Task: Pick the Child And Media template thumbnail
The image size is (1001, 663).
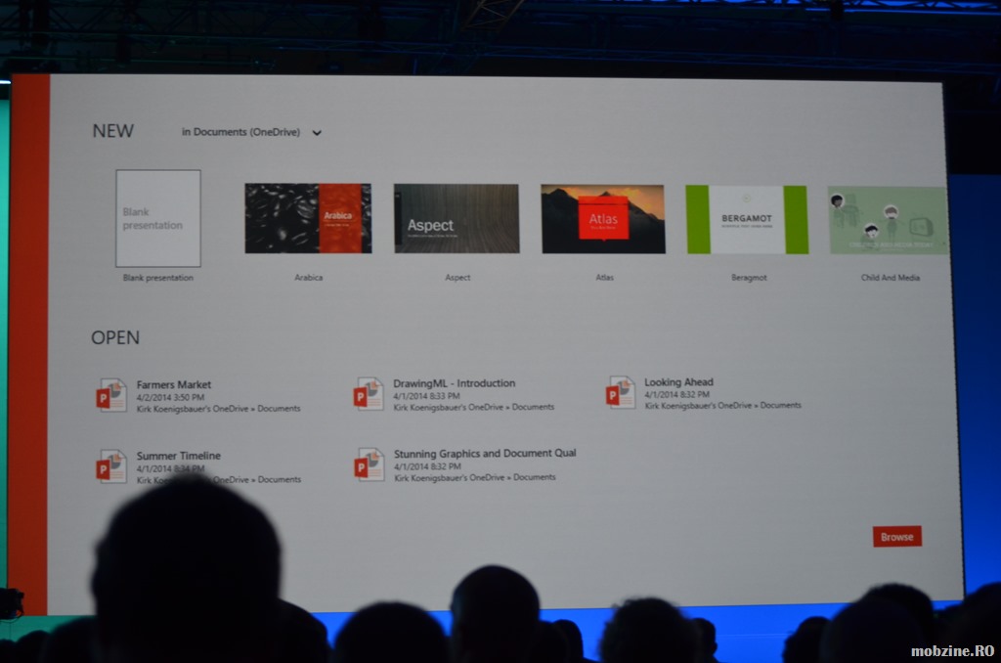Action: tap(888, 221)
